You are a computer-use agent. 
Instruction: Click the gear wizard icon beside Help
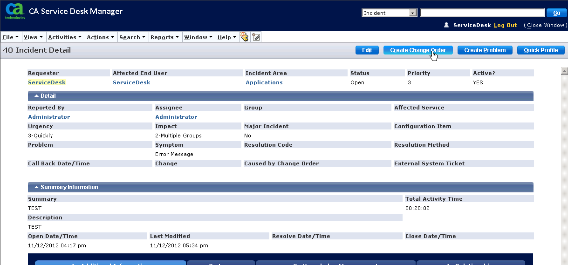click(244, 37)
